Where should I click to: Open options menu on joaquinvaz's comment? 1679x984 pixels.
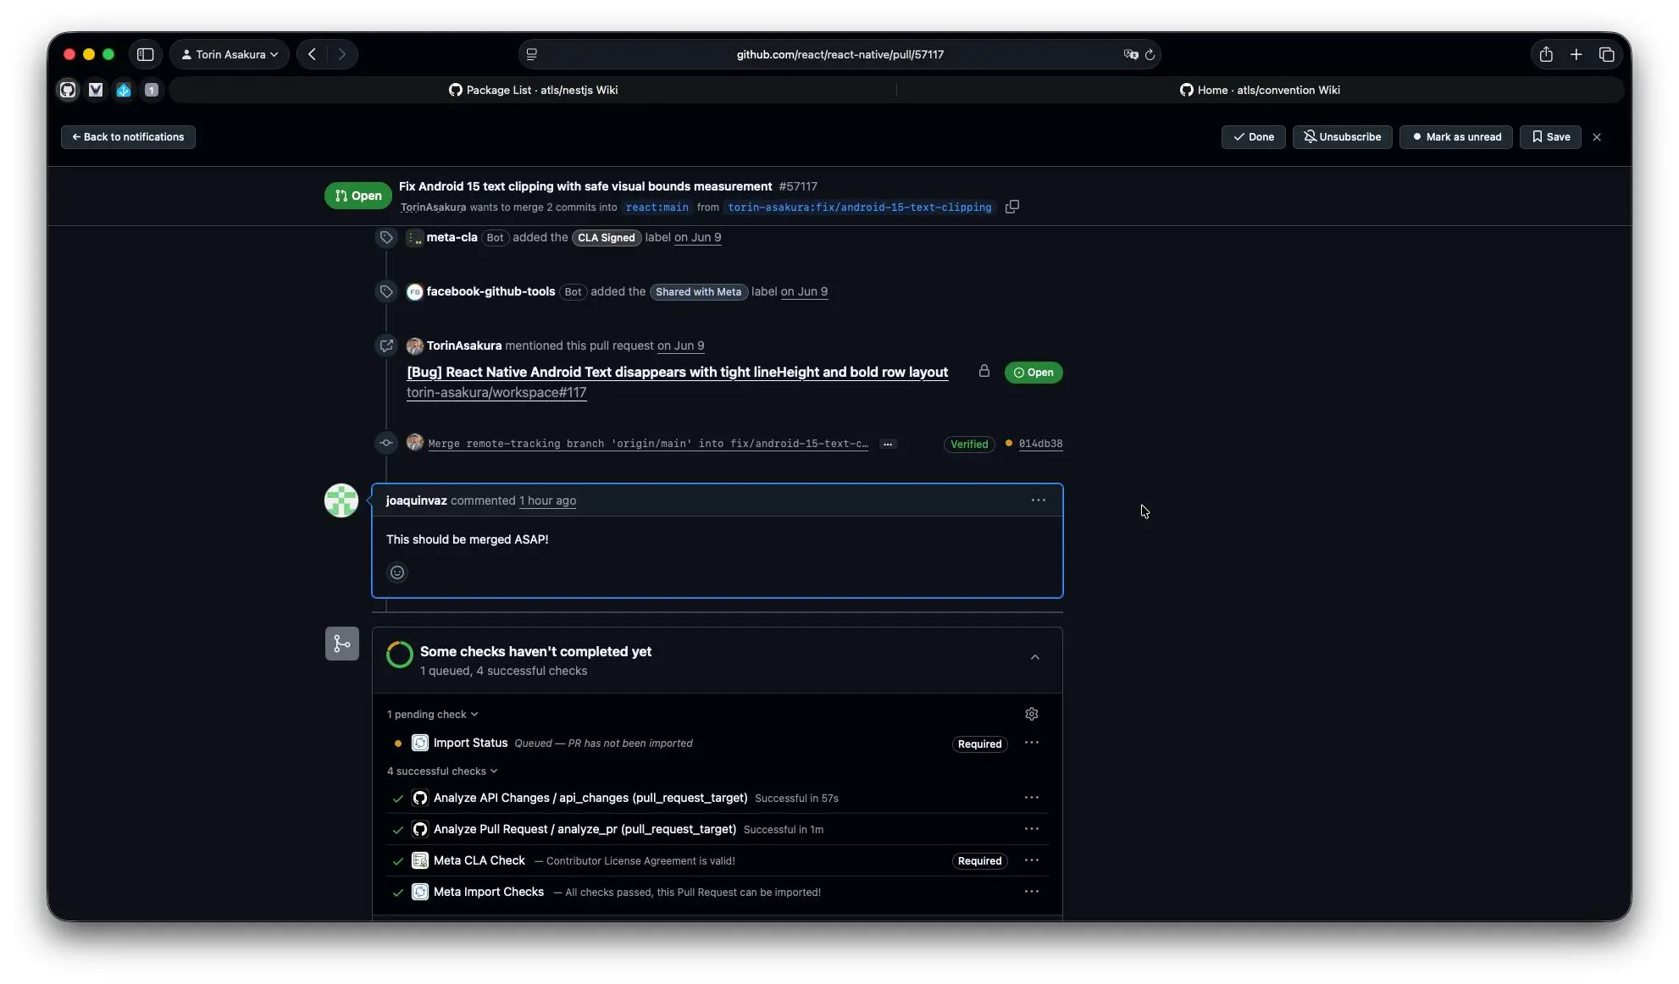[1039, 500]
